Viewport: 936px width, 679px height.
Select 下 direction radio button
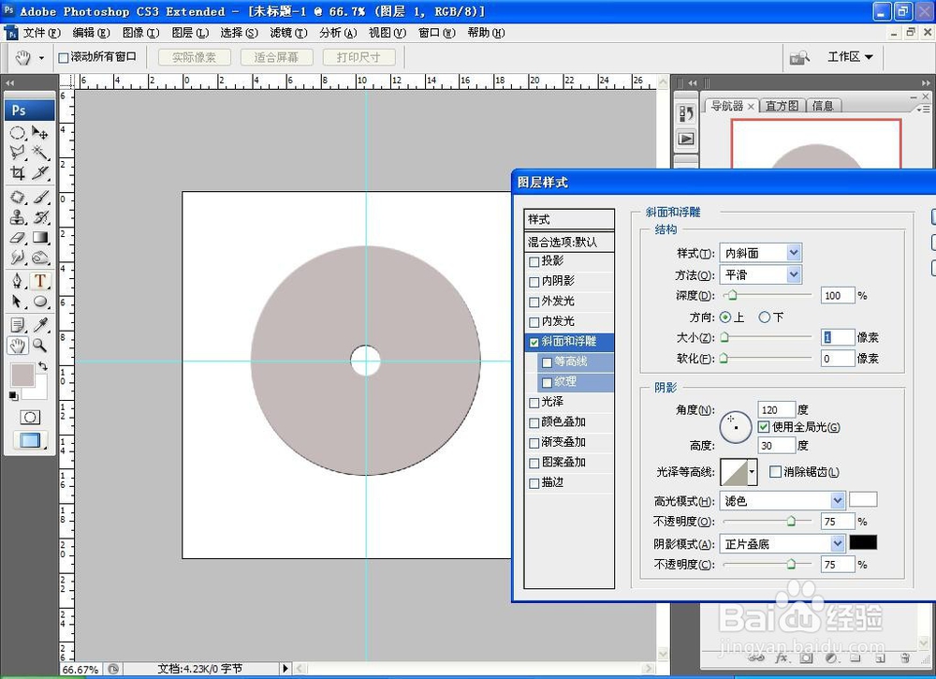(x=764, y=317)
